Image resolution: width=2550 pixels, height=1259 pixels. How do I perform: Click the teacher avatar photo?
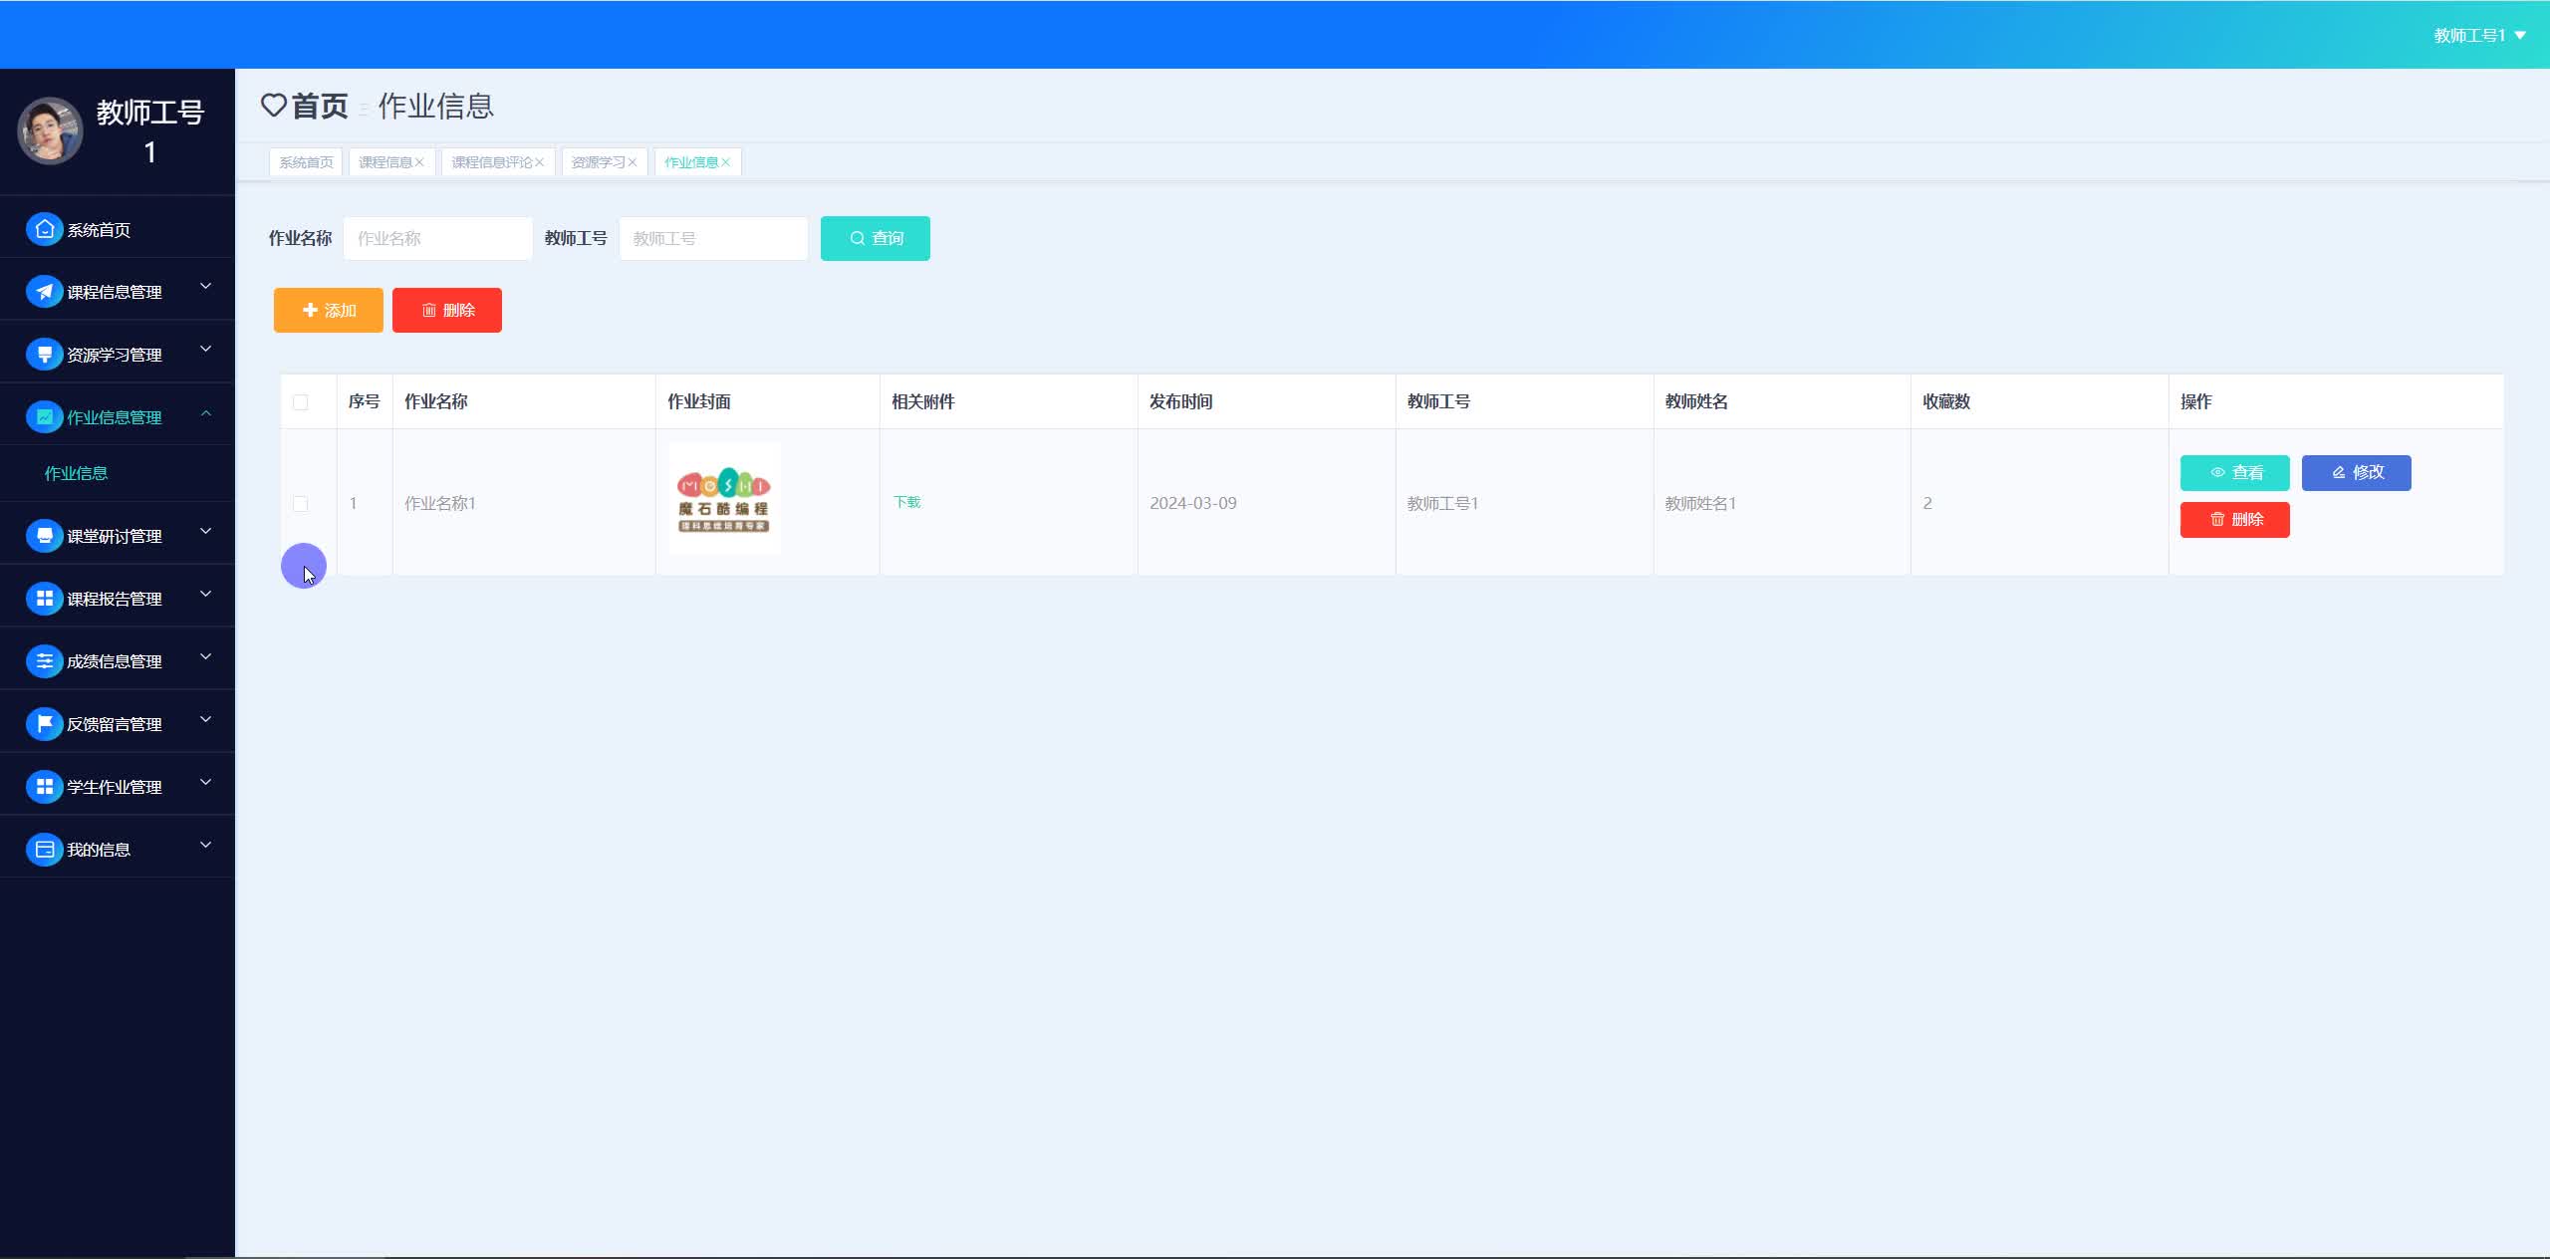[50, 130]
